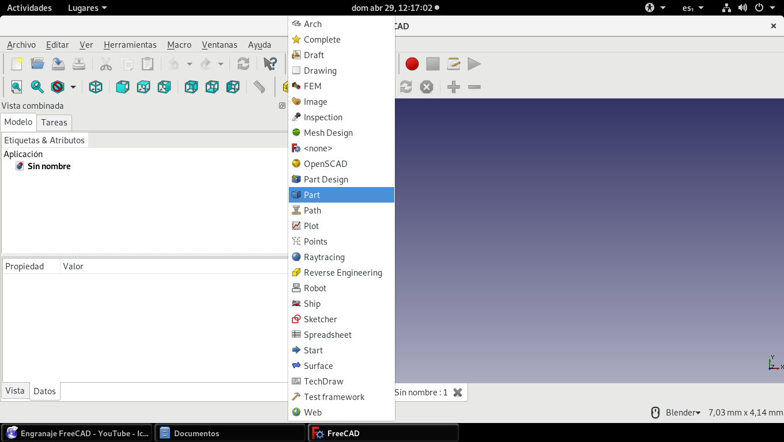This screenshot has width=784, height=442.
Task: Click the zoom in plus icon
Action: (x=454, y=87)
